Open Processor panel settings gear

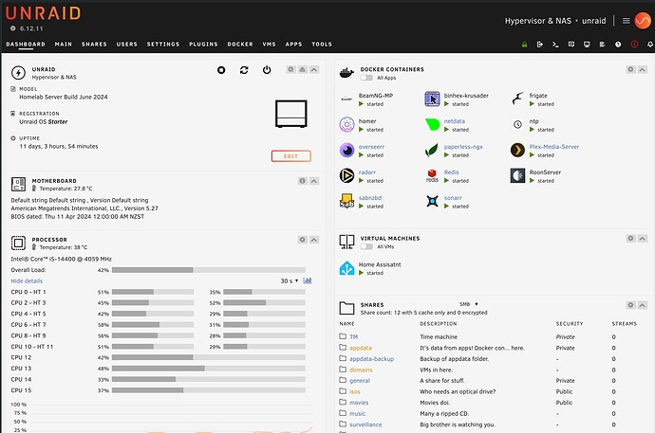(x=303, y=240)
